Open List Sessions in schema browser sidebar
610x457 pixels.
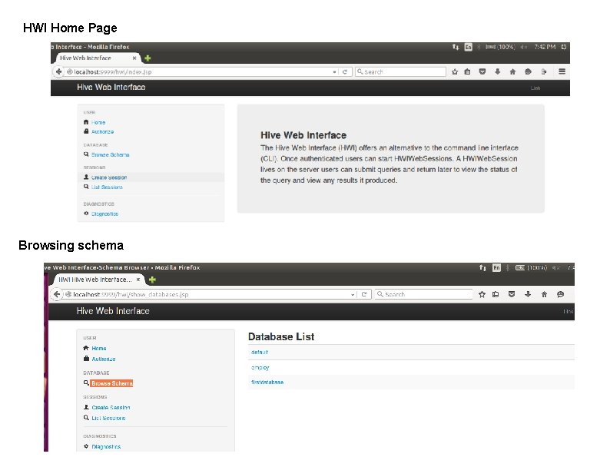[108, 418]
